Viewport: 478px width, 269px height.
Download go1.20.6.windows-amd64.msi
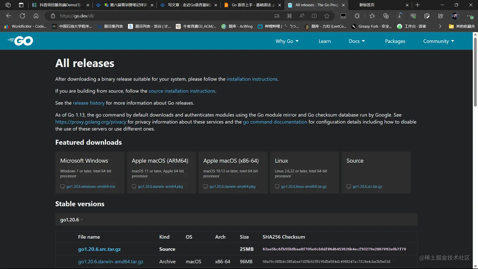(90, 186)
